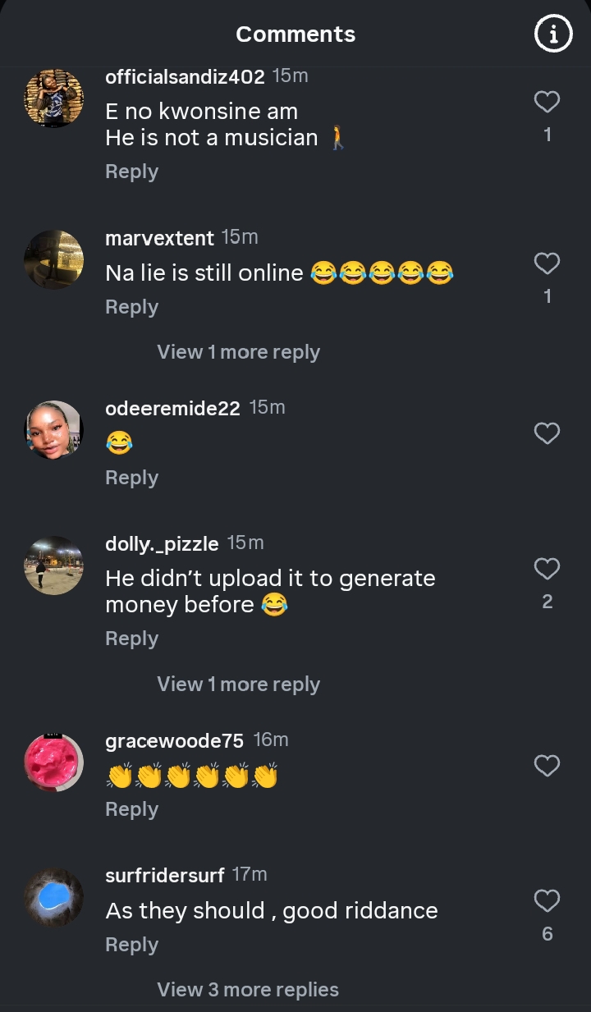Expand 1 more reply under marvextent
Image resolution: width=591 pixels, height=1012 pixels.
238,352
